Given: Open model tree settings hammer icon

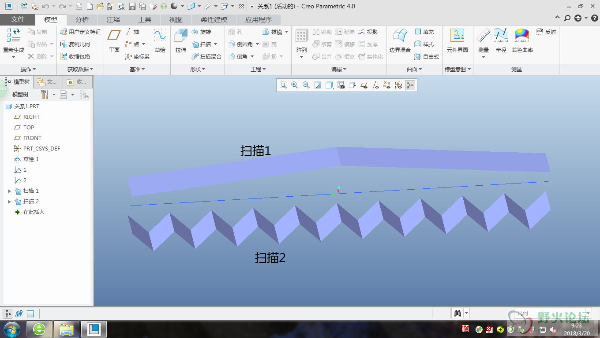Looking at the screenshot, I should pyautogui.click(x=45, y=95).
